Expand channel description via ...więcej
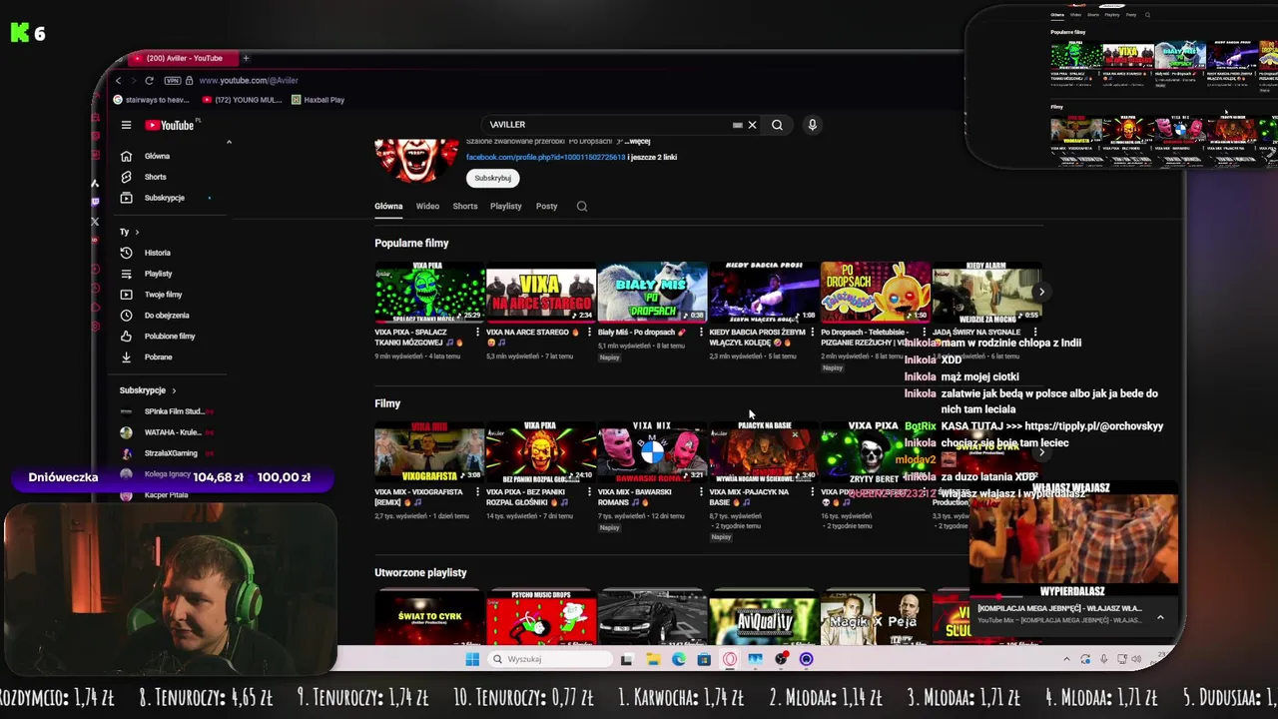1278x719 pixels. [x=636, y=142]
